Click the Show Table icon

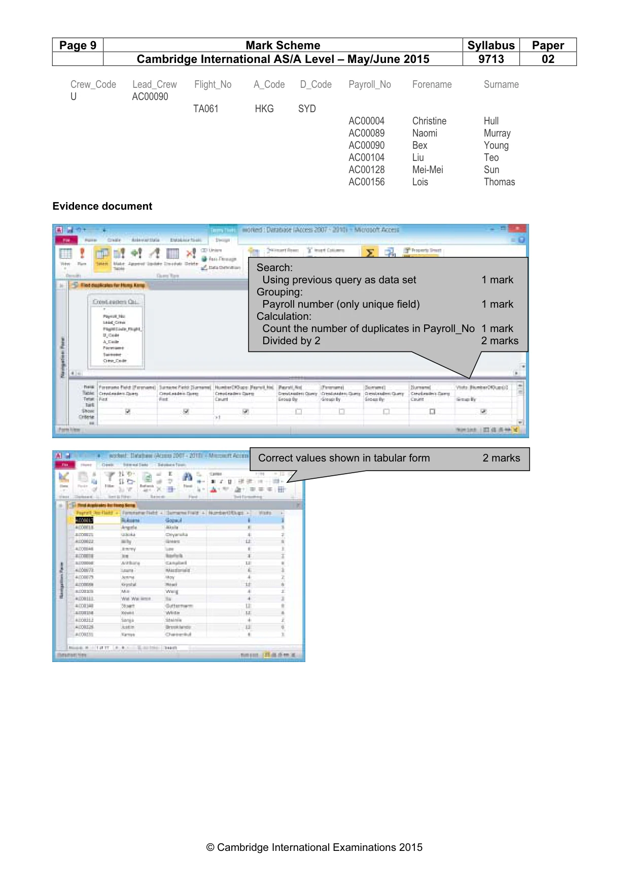tap(254, 252)
